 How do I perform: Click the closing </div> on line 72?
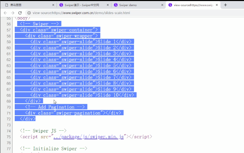click(28, 119)
